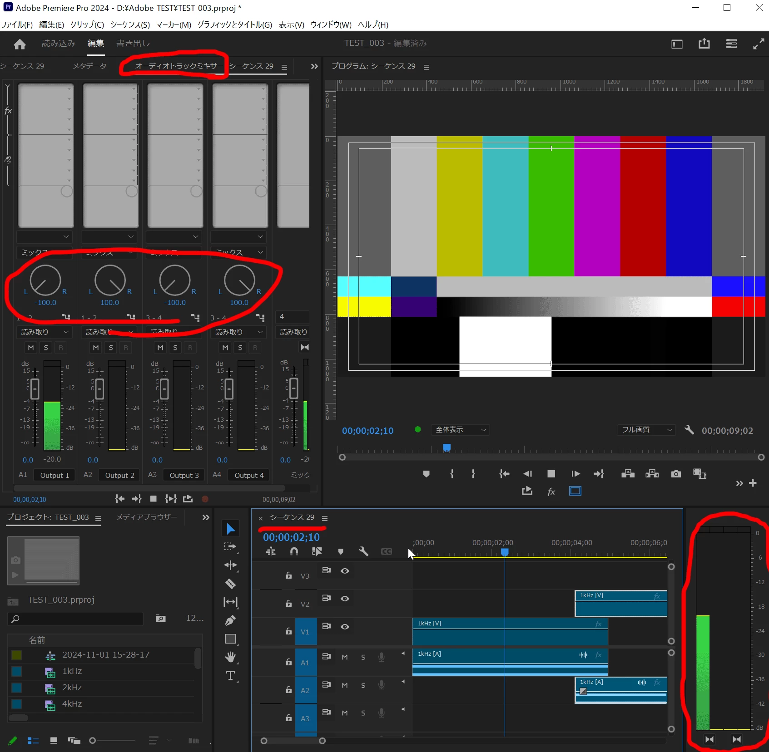
Task: Switch to the メディアブラウザー tab
Action: (x=147, y=517)
